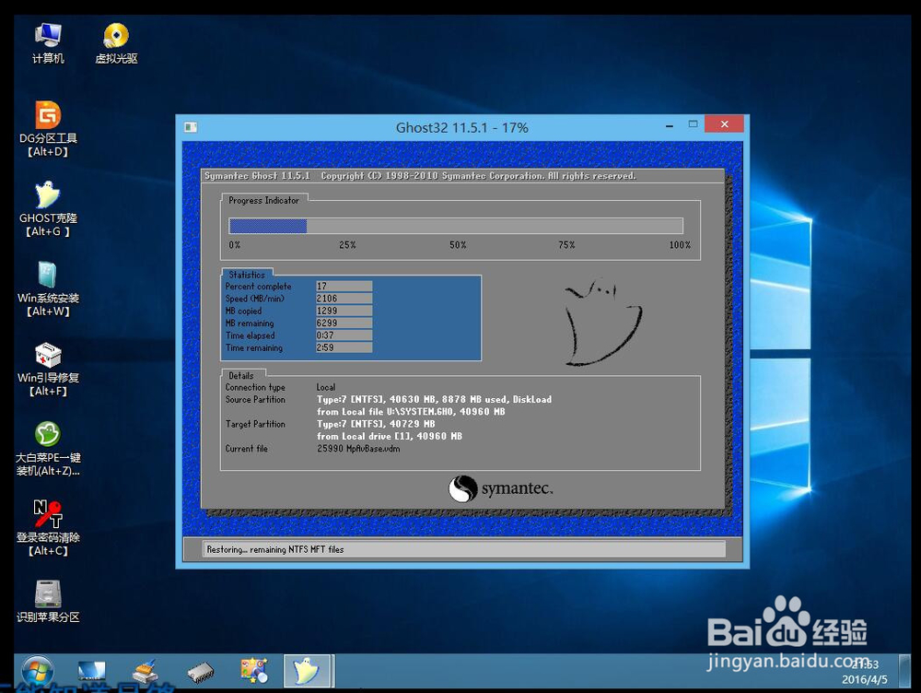Open 识别苹果分区 desktop shortcut
The width and height of the screenshot is (921, 693).
click(48, 601)
